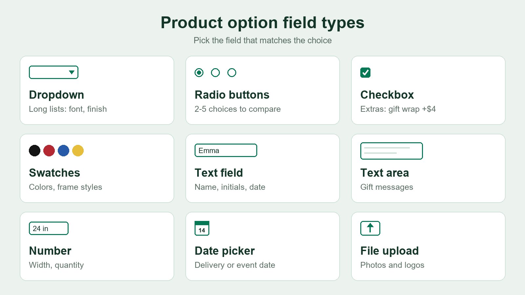
Task: Click the 'Product option field types' heading
Action: [x=262, y=23]
